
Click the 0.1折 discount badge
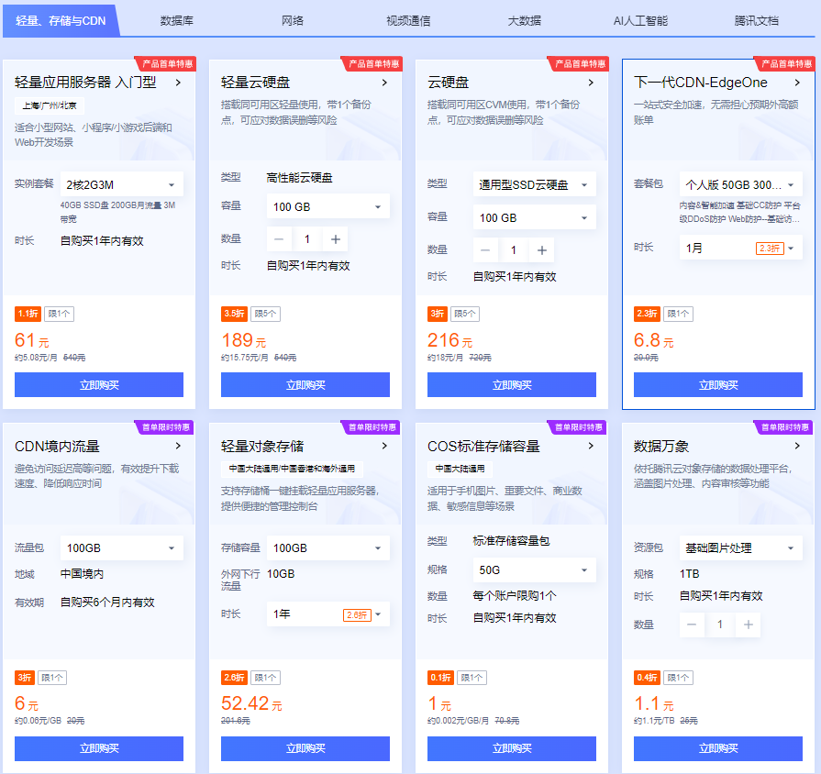tap(440, 678)
